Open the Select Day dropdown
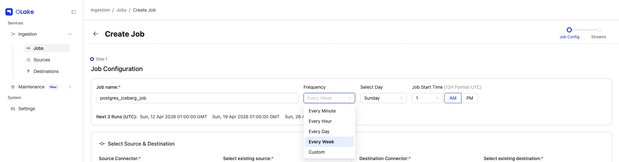The height and width of the screenshot is (162, 619). pos(384,98)
